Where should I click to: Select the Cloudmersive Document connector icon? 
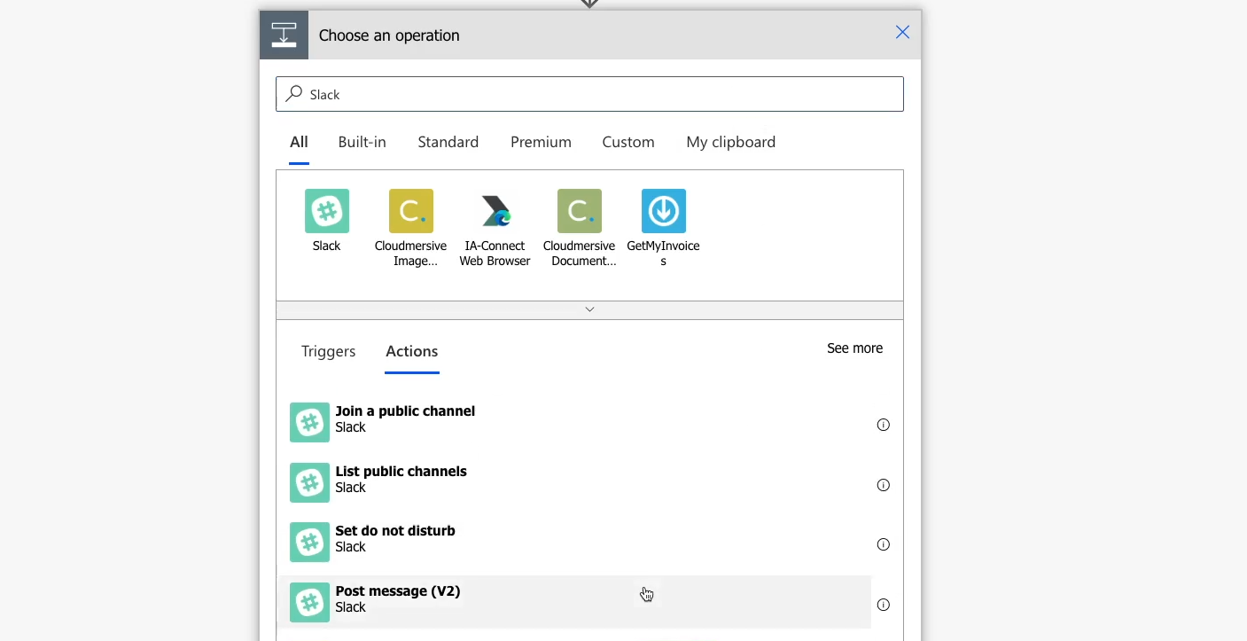(x=580, y=211)
